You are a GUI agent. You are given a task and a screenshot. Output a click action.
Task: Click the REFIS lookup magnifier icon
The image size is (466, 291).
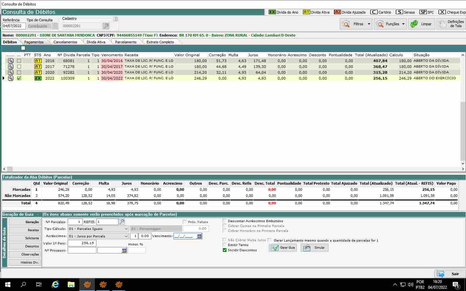pyautogui.click(x=122, y=222)
